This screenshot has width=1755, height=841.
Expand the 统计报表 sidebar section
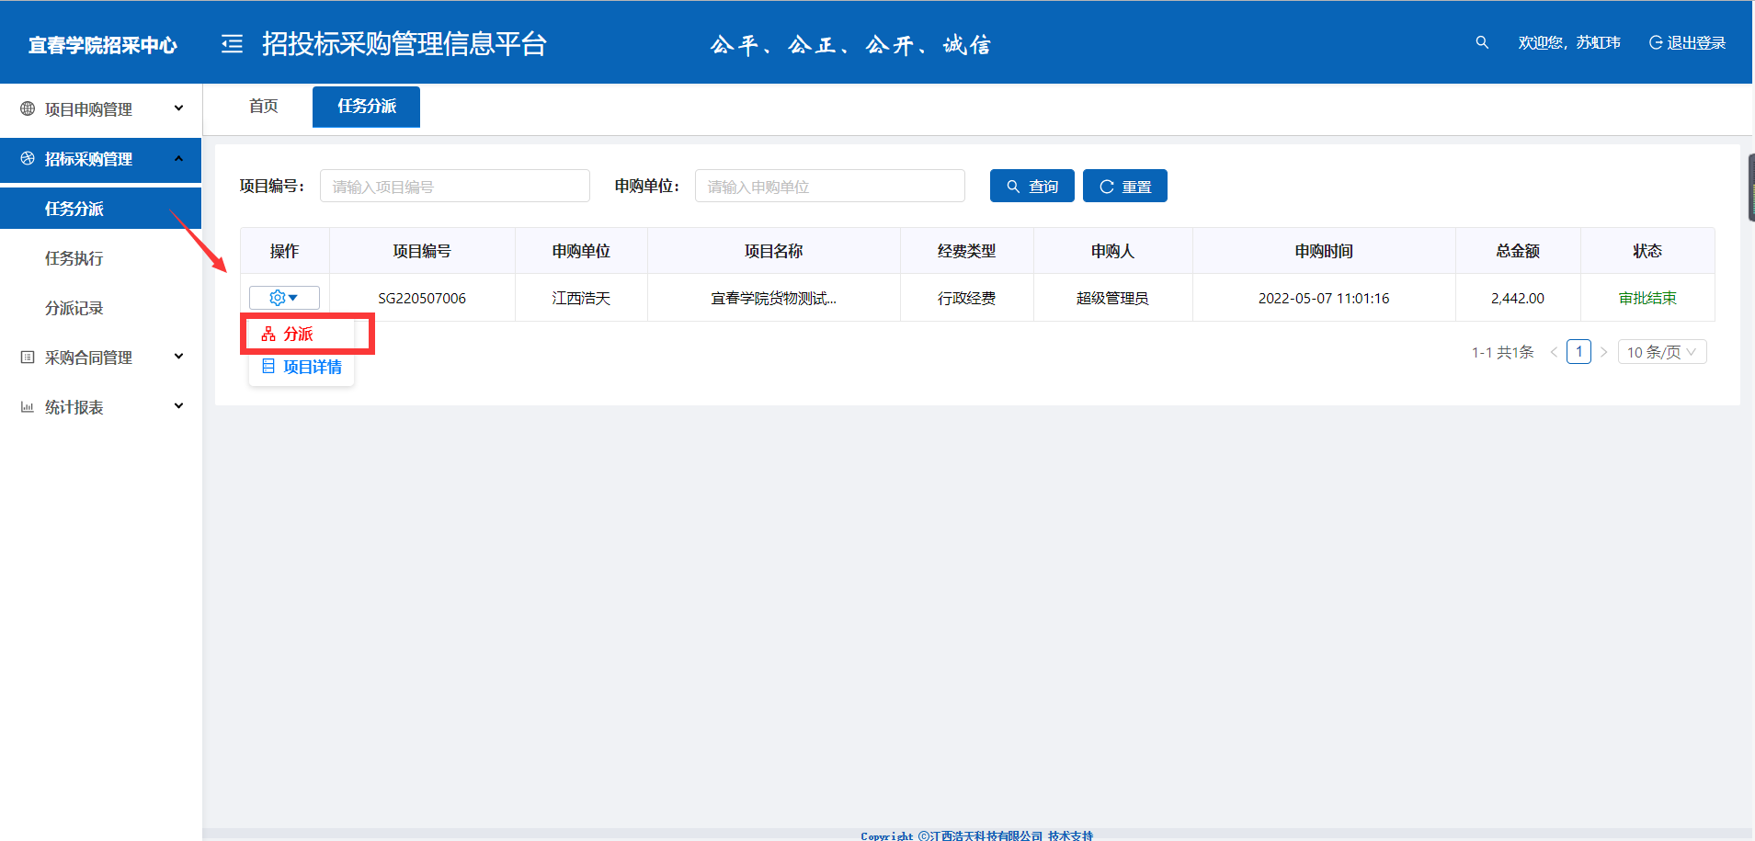pos(101,407)
